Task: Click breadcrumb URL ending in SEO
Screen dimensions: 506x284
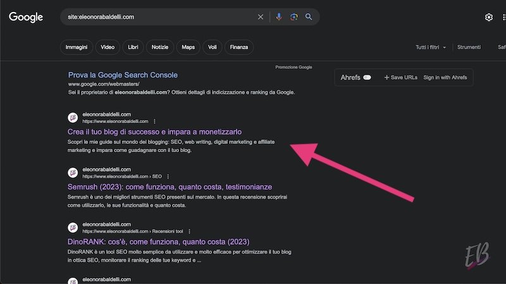Action: point(122,177)
